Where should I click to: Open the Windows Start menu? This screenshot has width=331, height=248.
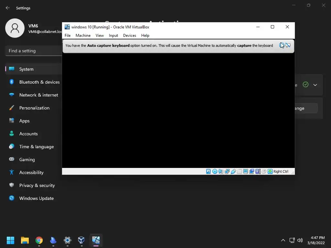10,240
